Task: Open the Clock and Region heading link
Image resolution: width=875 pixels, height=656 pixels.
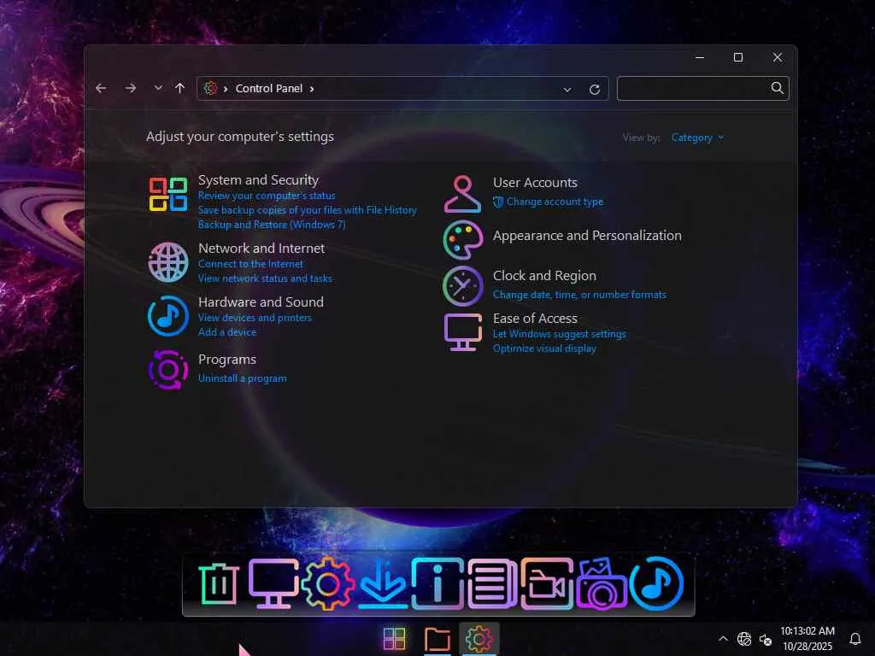Action: point(544,276)
